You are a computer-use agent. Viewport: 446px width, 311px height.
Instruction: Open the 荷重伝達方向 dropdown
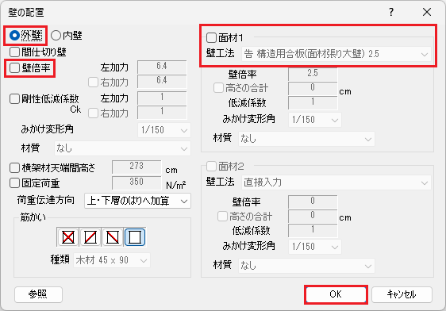(x=137, y=201)
